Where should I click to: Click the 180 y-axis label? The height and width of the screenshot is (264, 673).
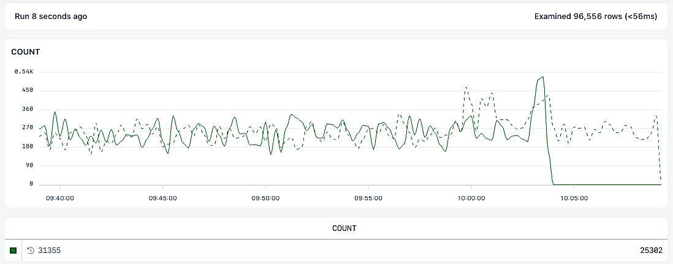click(x=28, y=147)
